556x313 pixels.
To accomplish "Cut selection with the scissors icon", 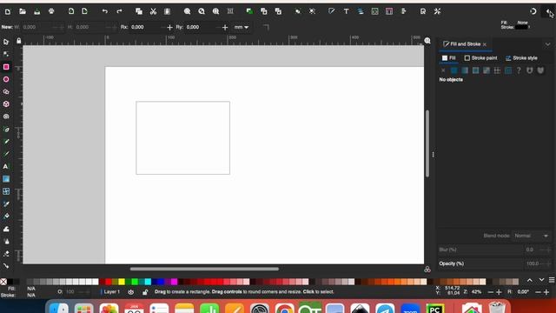I will tap(153, 11).
